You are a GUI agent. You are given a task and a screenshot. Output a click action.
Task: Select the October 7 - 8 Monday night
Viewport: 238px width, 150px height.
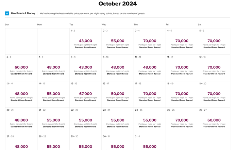[53, 68]
